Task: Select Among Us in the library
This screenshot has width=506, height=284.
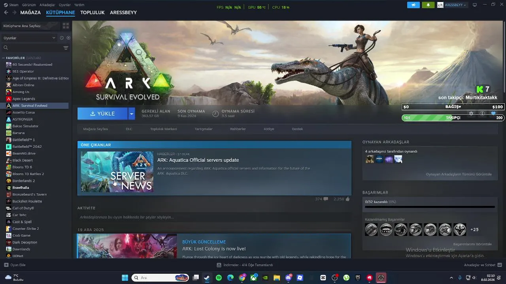Action: tap(21, 92)
